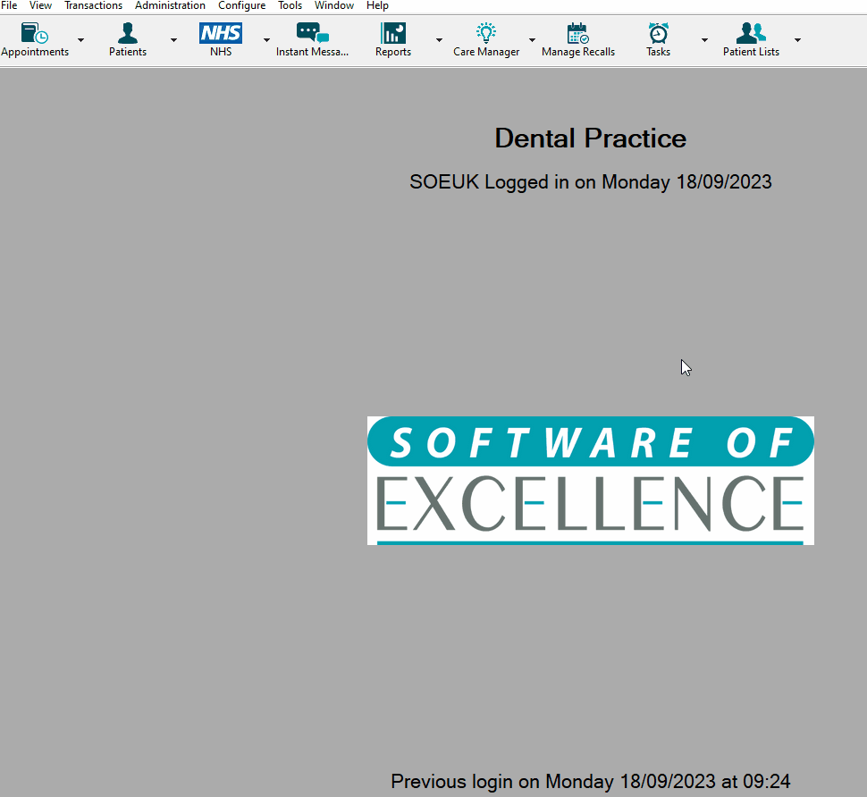
Task: Expand the Patient Lists dropdown arrow
Action: tap(797, 40)
